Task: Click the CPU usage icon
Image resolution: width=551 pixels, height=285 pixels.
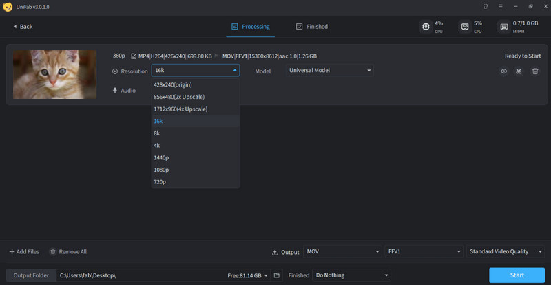Action: point(425,27)
